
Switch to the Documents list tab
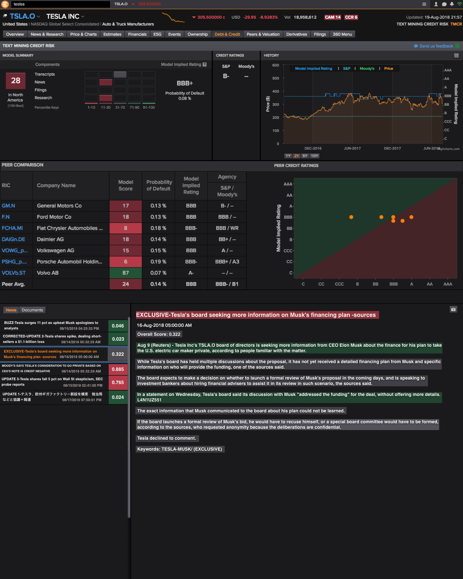[x=32, y=310]
